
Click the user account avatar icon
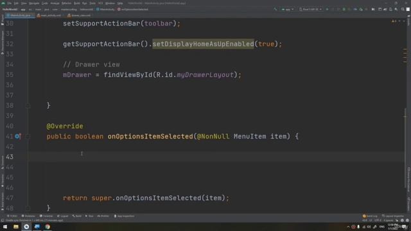pyautogui.click(x=408, y=9)
